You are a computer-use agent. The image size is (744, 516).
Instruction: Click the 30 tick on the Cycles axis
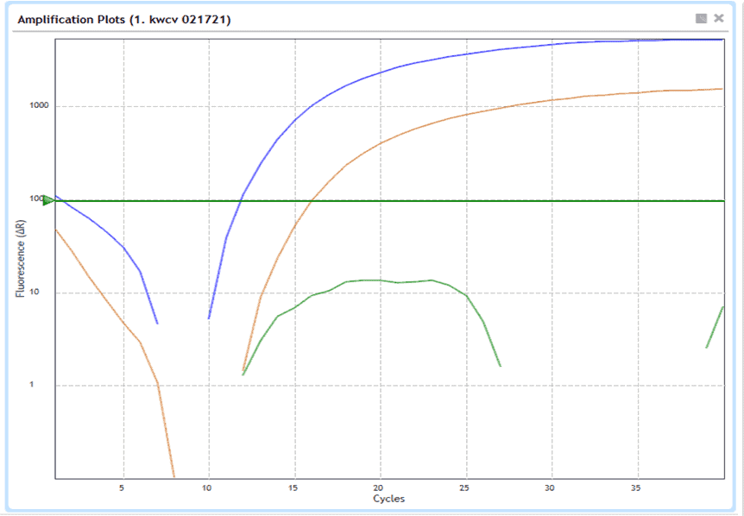[552, 488]
